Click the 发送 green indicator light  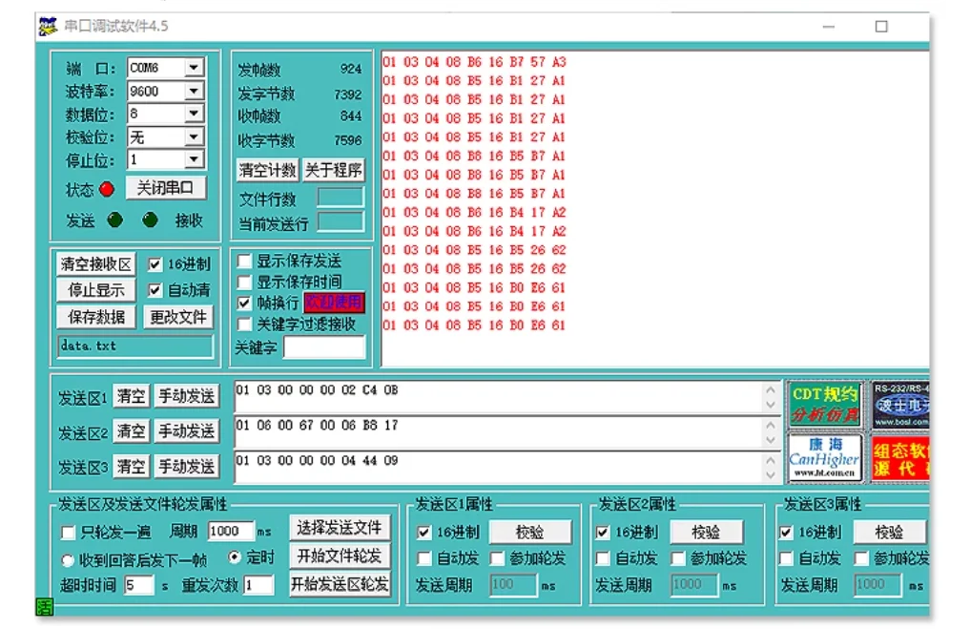(115, 220)
